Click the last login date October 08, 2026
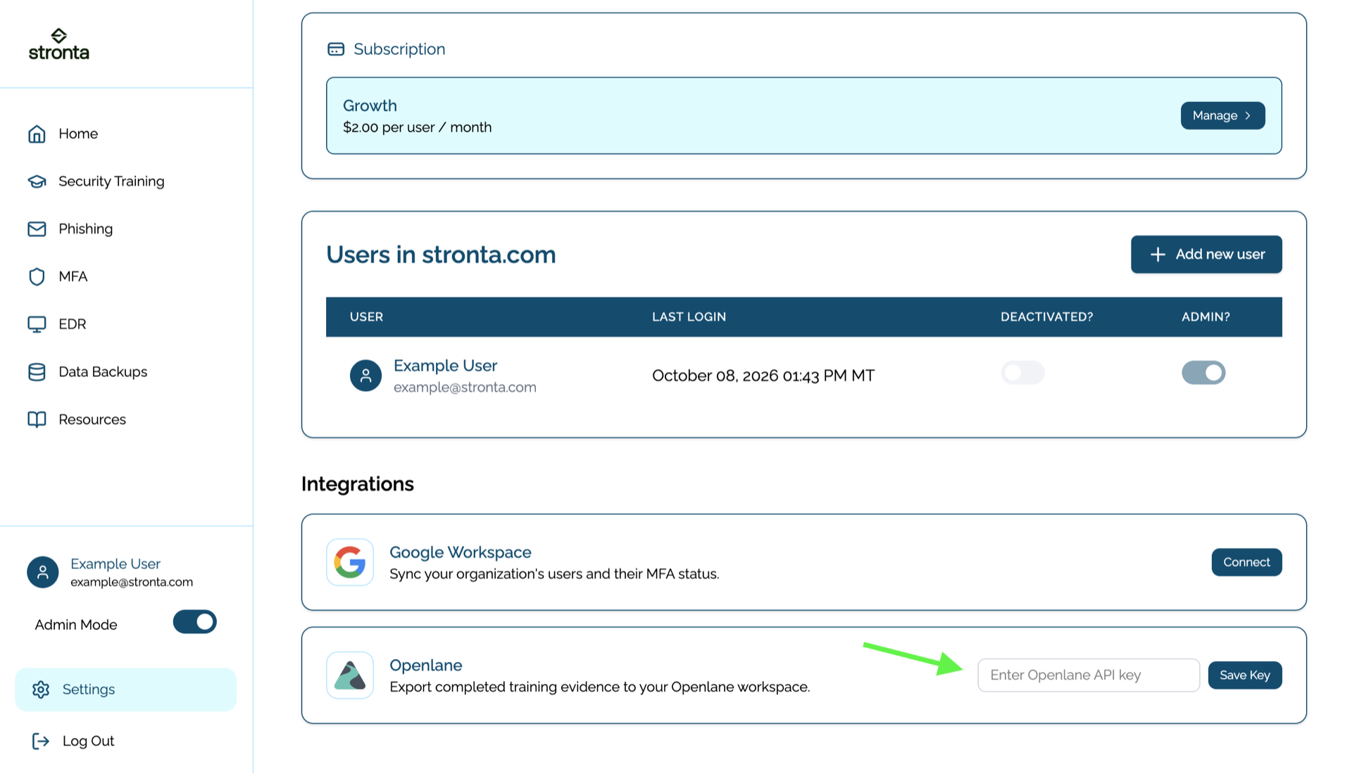1352x773 pixels. pyautogui.click(x=763, y=376)
